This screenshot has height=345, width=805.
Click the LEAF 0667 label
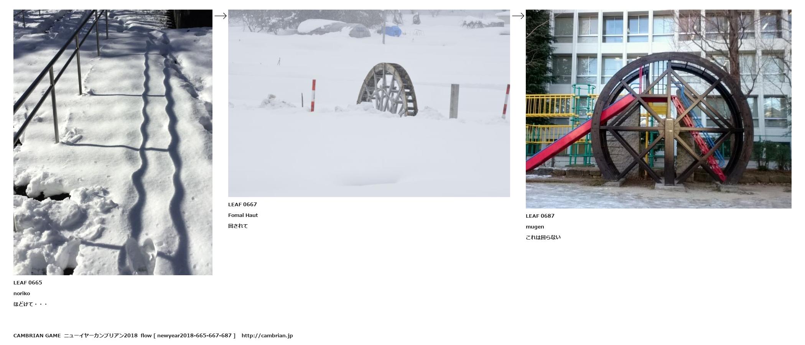point(242,204)
